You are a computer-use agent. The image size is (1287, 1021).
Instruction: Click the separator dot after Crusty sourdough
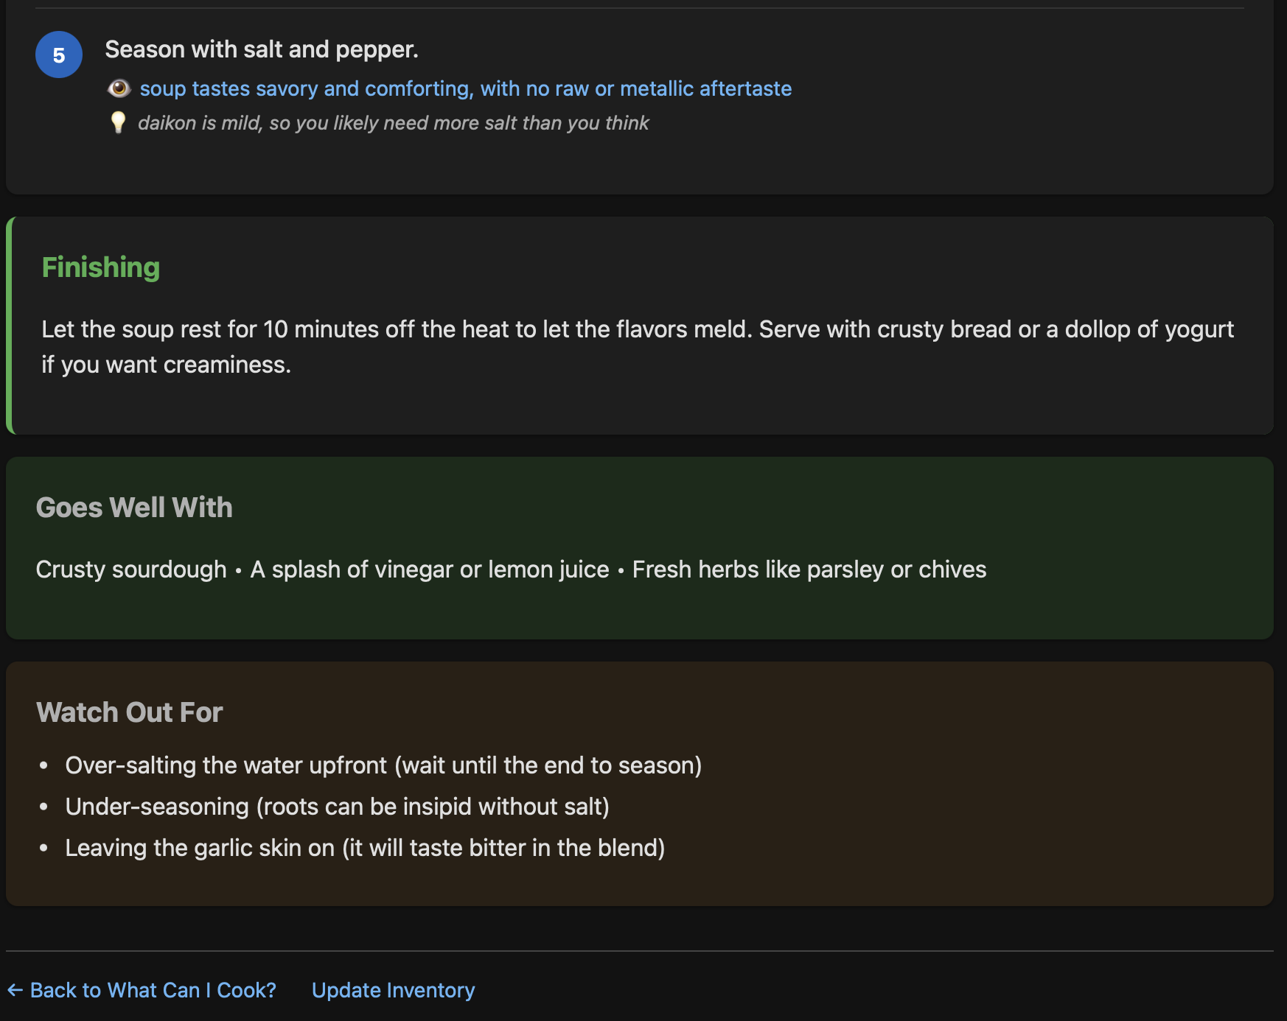(x=238, y=570)
